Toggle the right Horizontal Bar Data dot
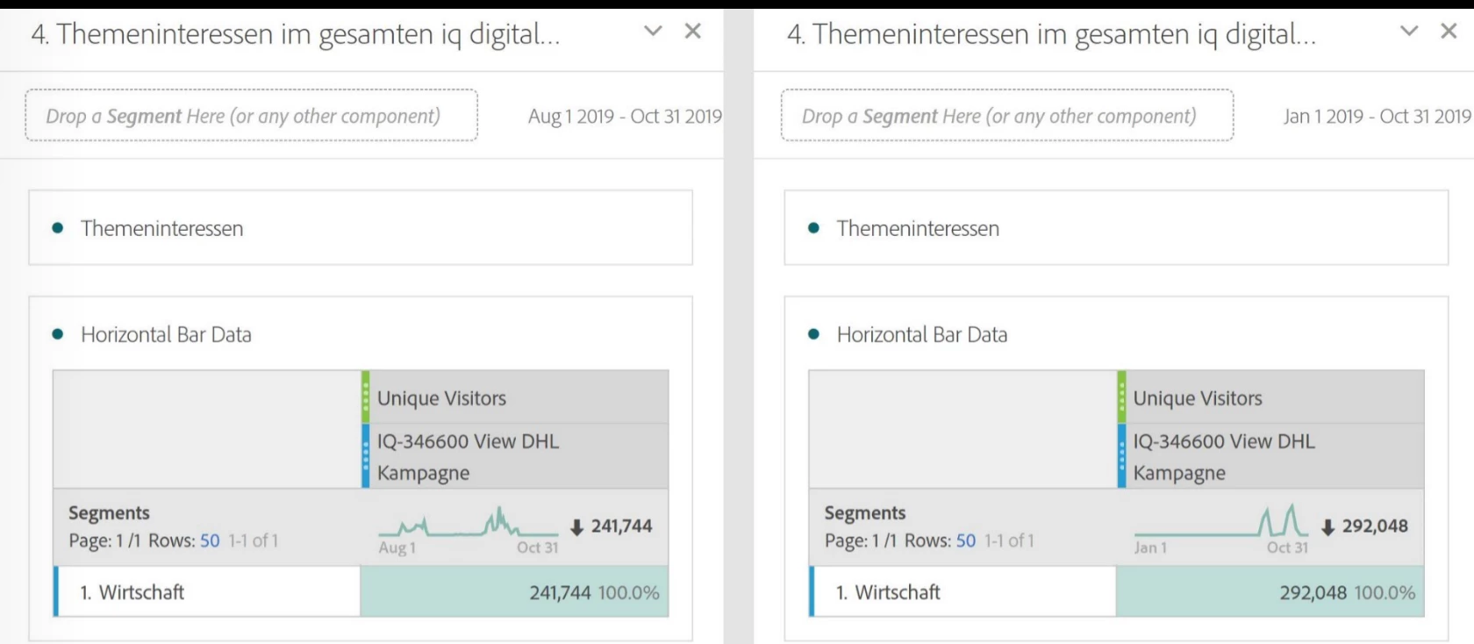1474x644 pixels. tap(814, 334)
